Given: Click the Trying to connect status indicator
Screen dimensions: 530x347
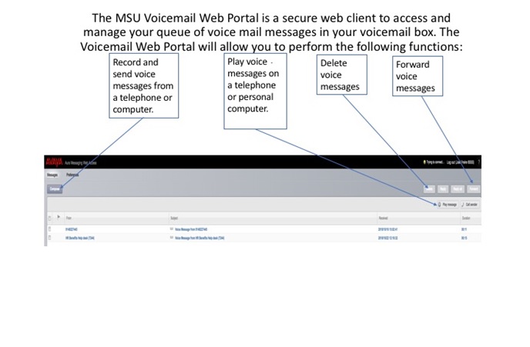Looking at the screenshot, I should click(436, 162).
